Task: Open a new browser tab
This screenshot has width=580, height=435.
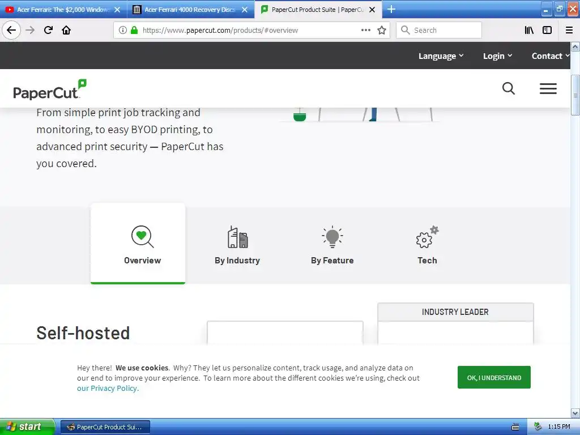Action: [x=391, y=9]
